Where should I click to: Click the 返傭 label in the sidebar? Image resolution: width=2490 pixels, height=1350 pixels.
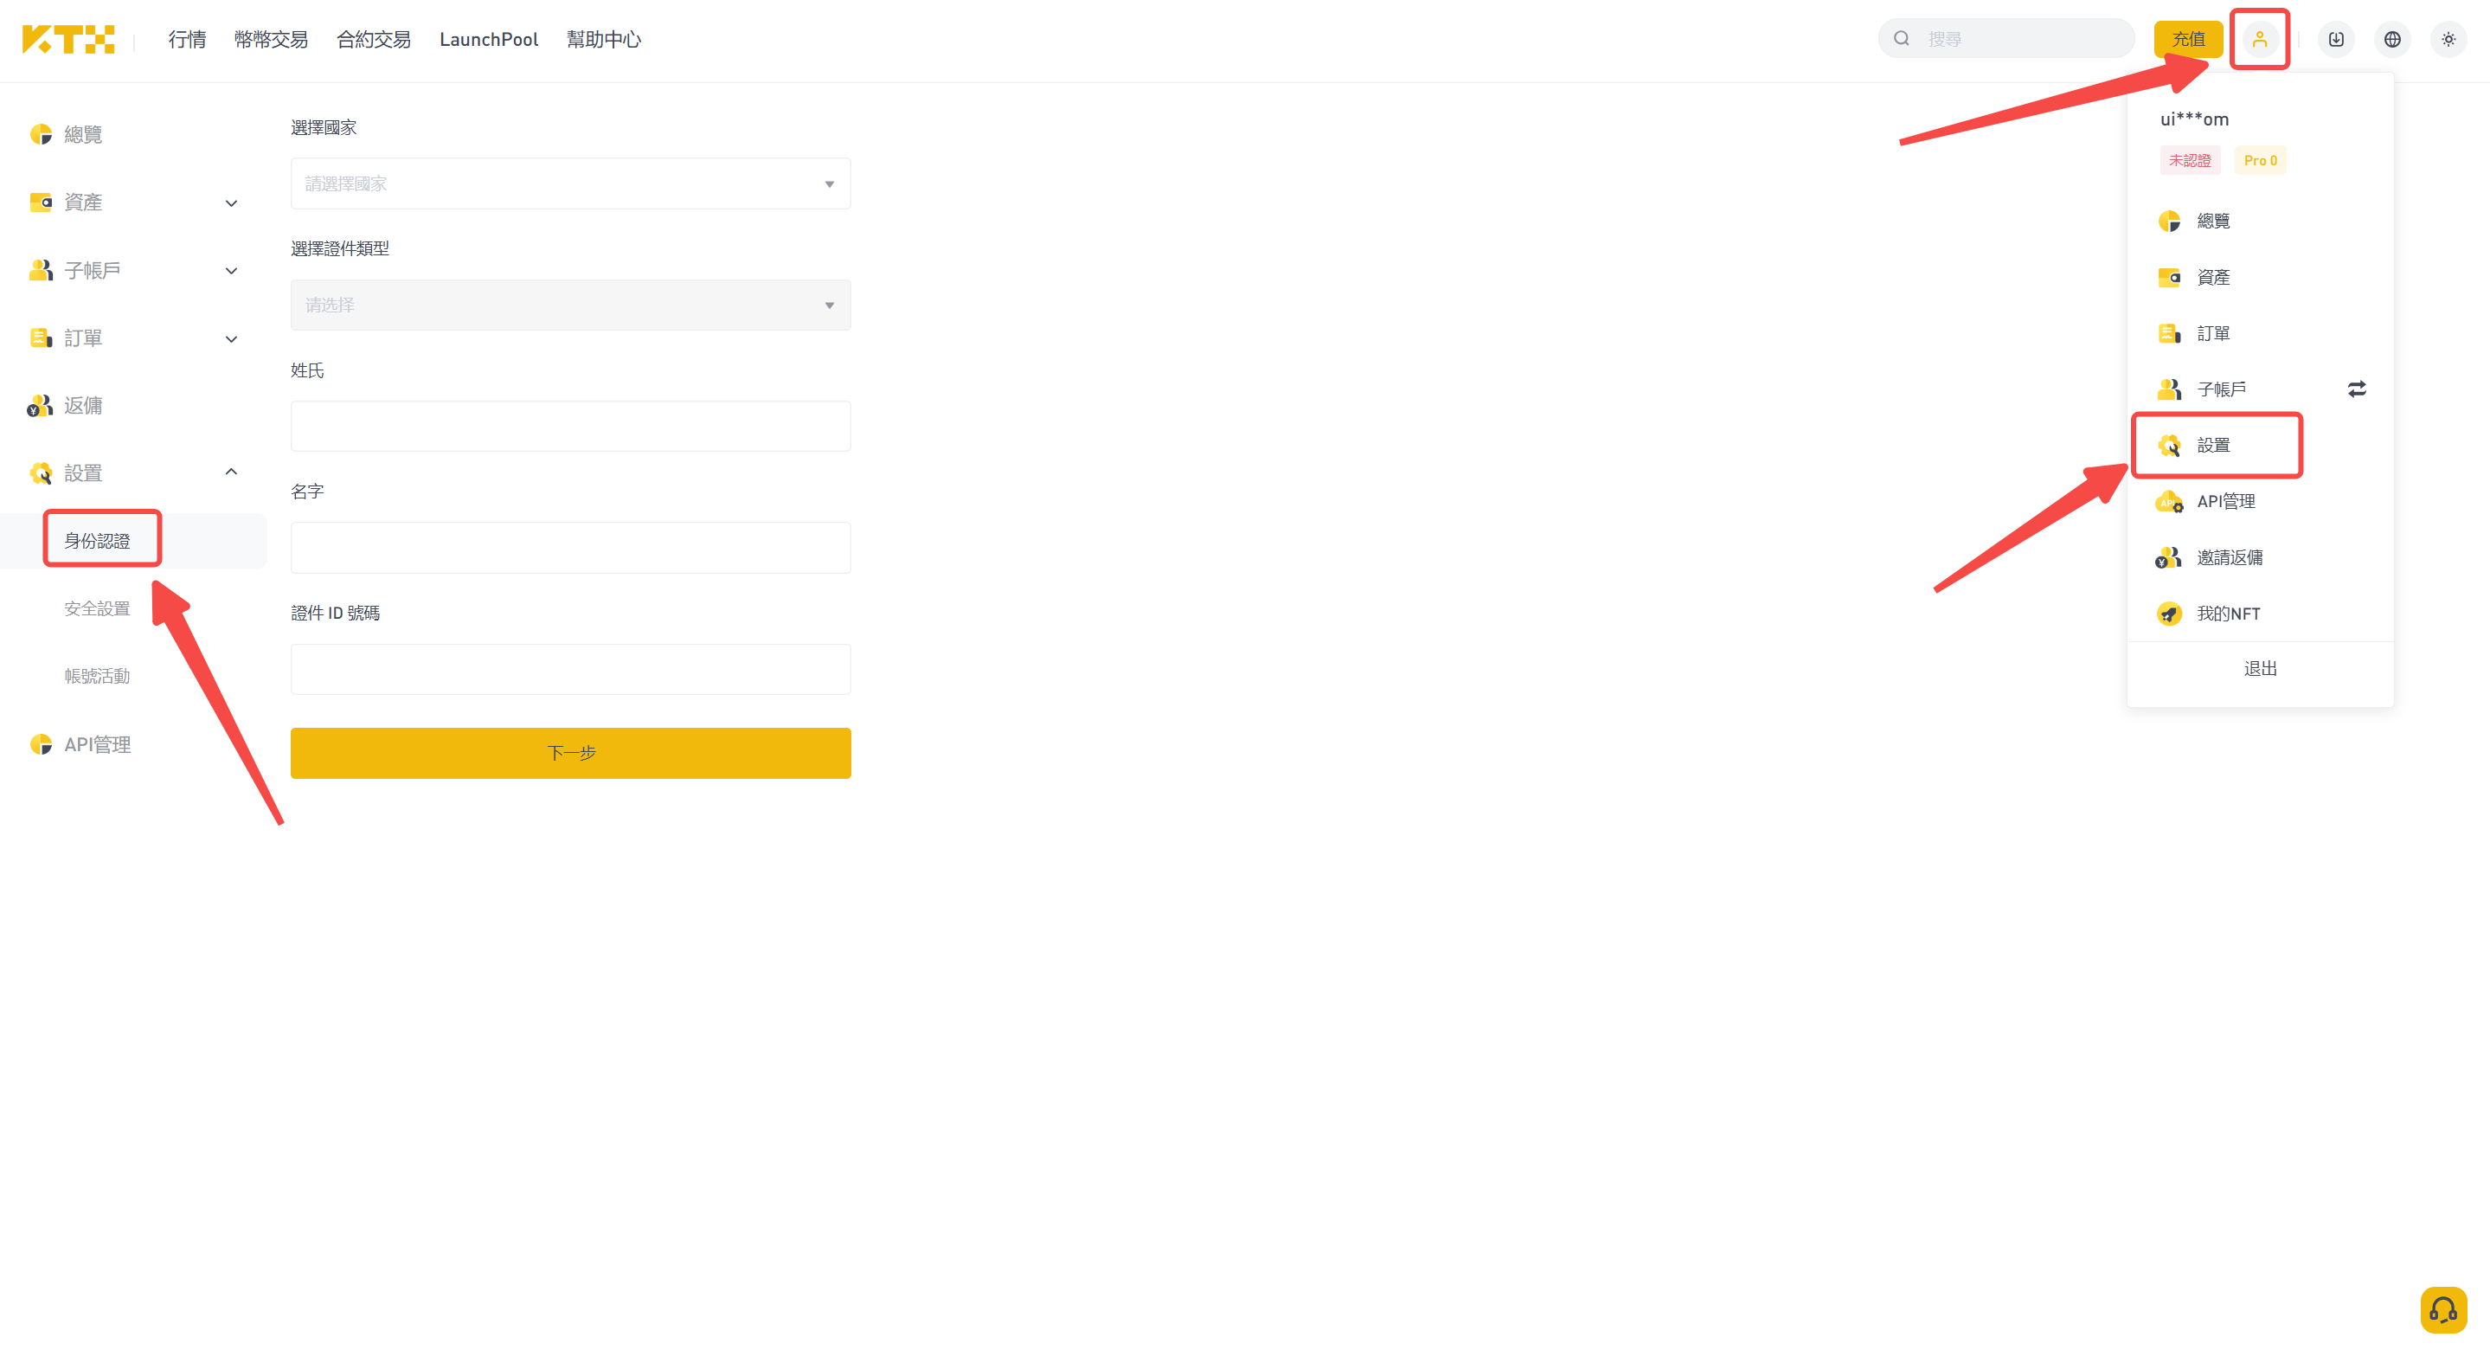83,405
